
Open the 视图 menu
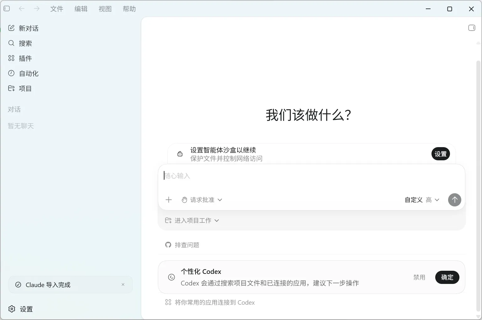(x=105, y=9)
